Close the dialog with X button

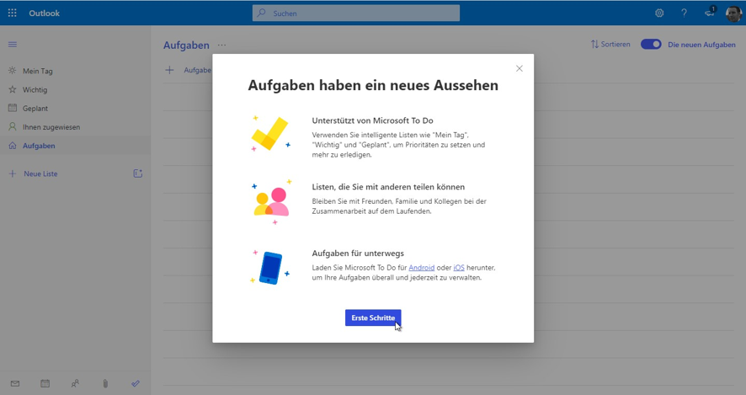click(x=520, y=68)
